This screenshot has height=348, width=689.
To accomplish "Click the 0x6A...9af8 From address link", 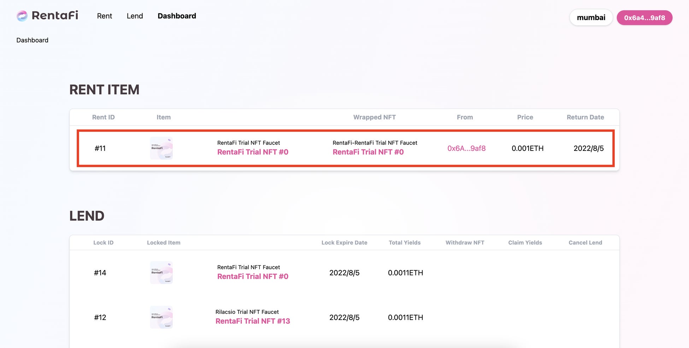I will pos(466,148).
